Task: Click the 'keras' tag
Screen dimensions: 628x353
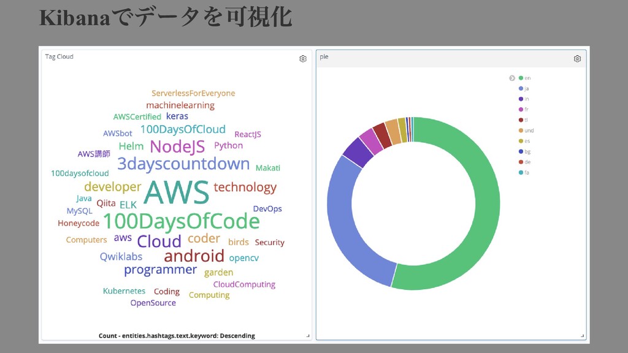Action: 177,116
